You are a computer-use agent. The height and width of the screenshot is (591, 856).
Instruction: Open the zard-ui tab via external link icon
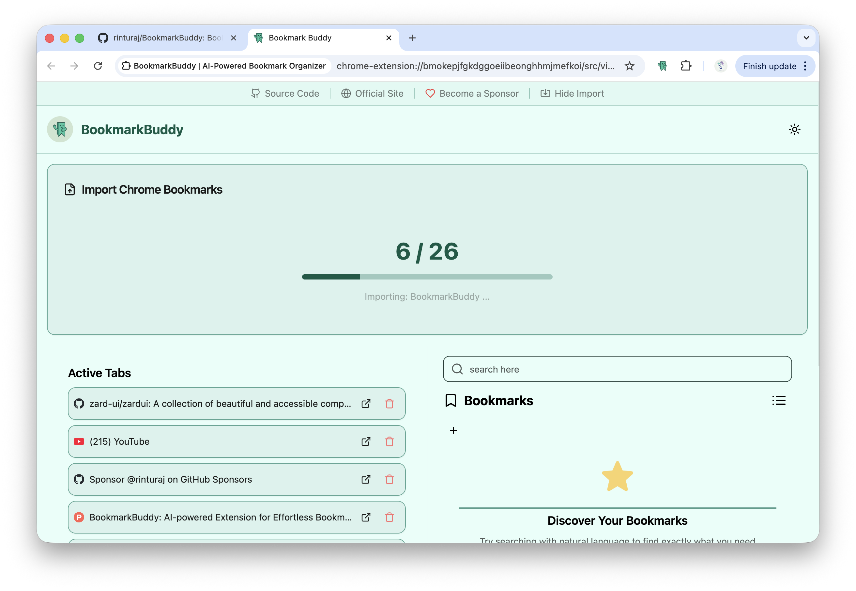click(x=366, y=404)
